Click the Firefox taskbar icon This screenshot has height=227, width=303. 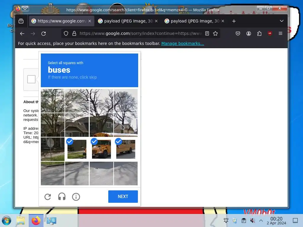[36, 220]
